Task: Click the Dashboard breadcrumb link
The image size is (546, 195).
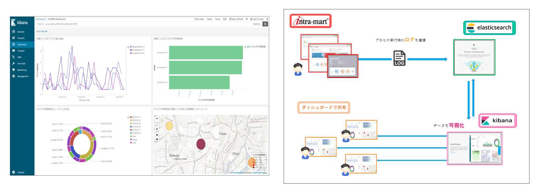Action: (41, 19)
